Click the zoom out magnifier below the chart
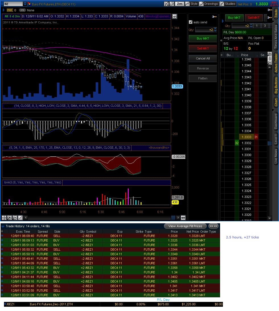279x311 pixels. pos(15,218)
